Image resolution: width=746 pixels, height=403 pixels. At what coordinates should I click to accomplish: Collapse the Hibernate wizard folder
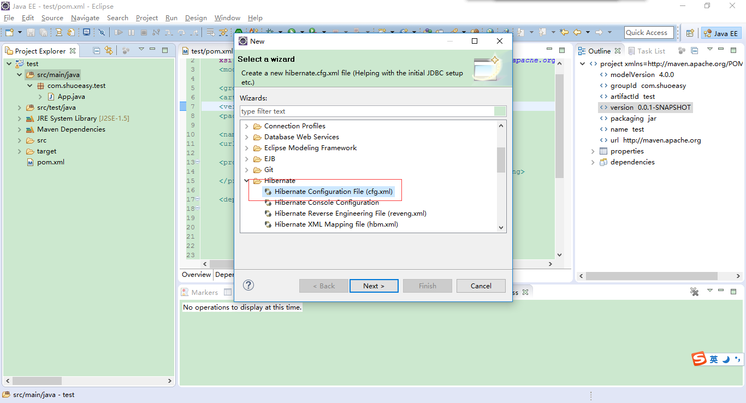tap(247, 181)
